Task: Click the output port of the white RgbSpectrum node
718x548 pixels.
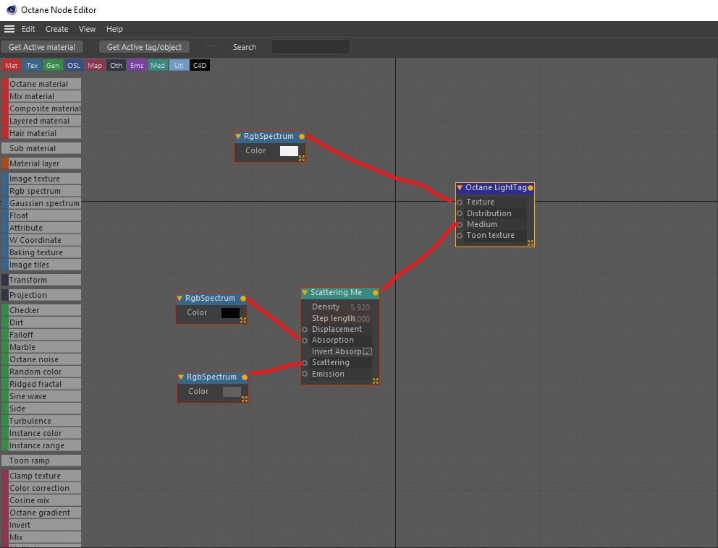Action: 302,137
